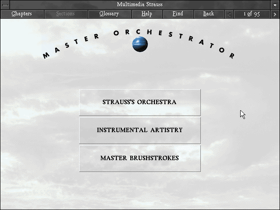280x210 pixels.
Task: Open the window system menu box
Action: tap(5, 5)
